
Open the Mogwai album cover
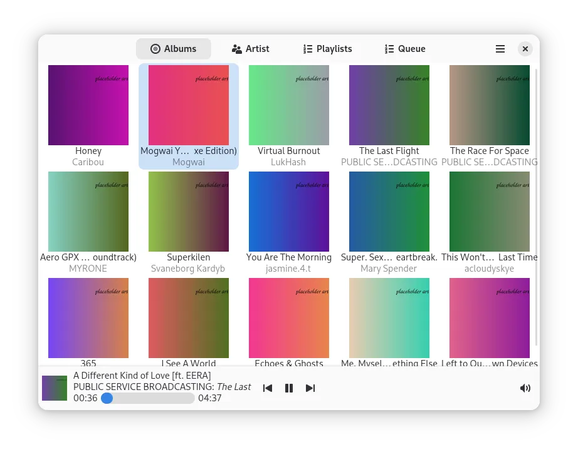189,105
